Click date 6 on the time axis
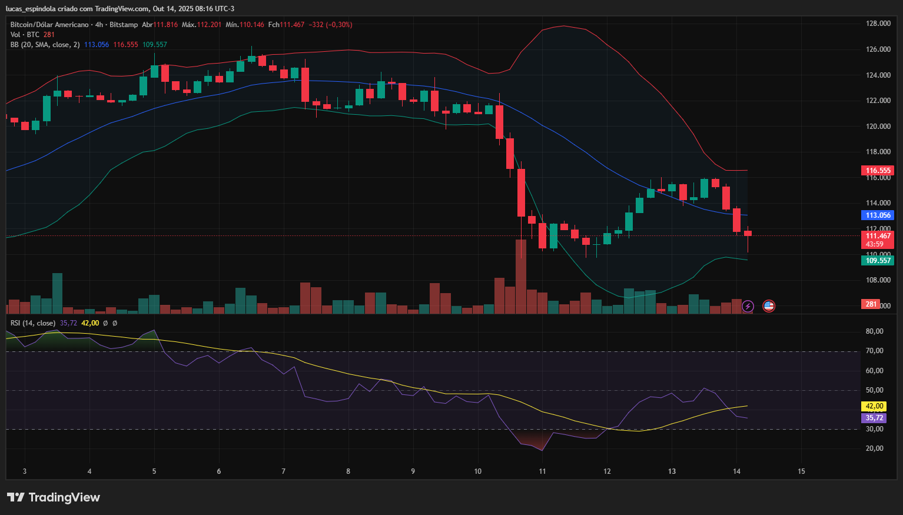903x515 pixels. pos(219,471)
